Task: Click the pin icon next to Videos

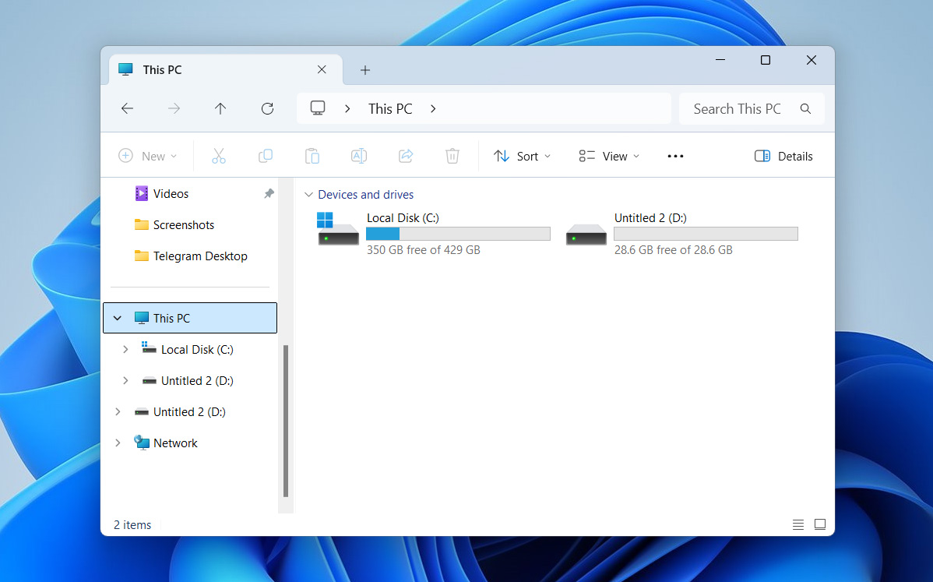Action: click(x=269, y=193)
